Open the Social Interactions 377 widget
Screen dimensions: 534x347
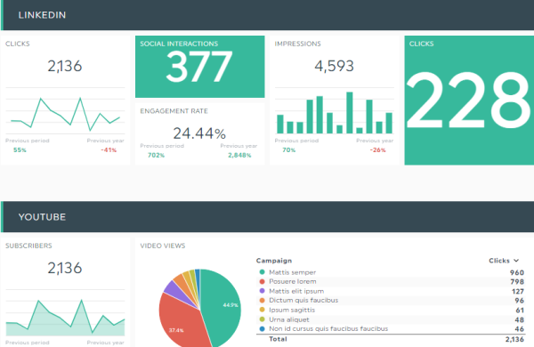(200, 67)
